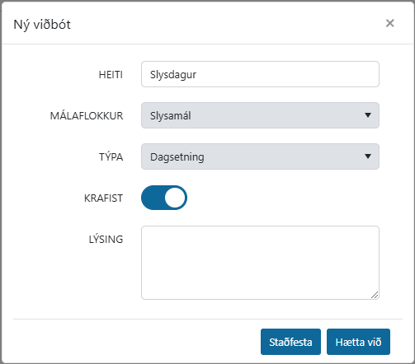
Task: Click into the HEITI text field
Action: point(260,74)
